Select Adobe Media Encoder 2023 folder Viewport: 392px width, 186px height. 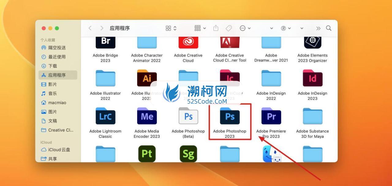[x=147, y=116]
